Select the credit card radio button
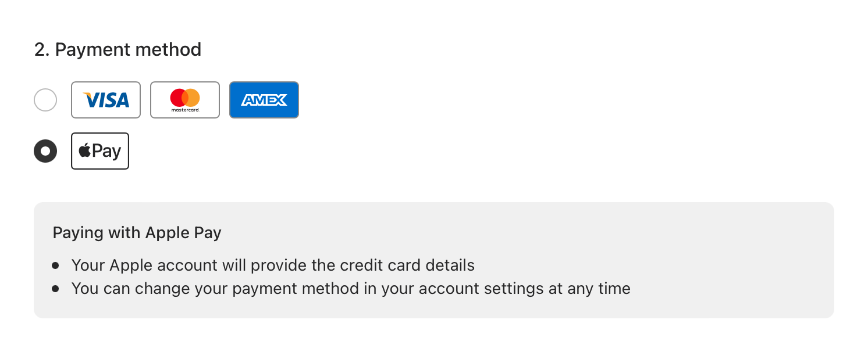Viewport: 868px width, 352px height. coord(45,100)
